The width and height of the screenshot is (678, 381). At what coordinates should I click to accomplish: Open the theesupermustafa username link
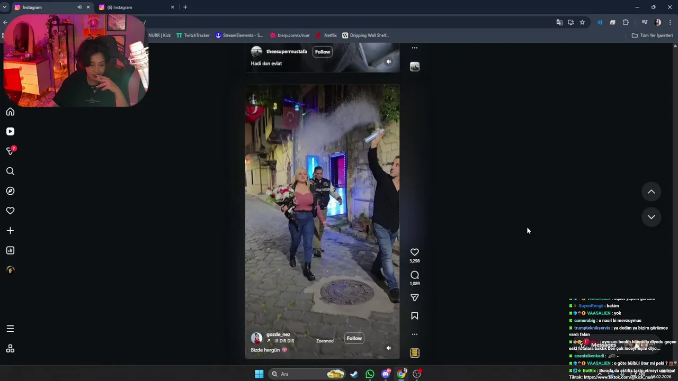click(287, 51)
